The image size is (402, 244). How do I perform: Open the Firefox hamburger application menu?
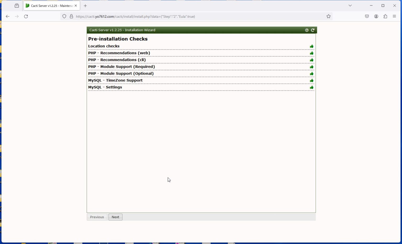pyautogui.click(x=394, y=16)
